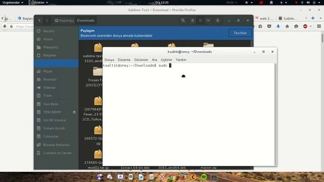Open 64 GB Volume in sidebar
This screenshot has height=182, width=324.
point(56,120)
